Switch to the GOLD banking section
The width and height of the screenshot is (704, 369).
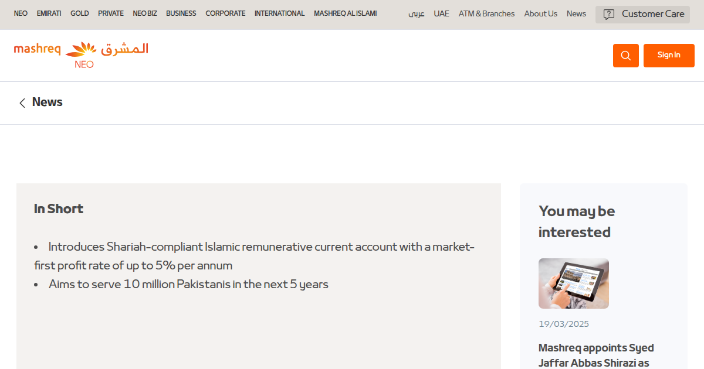point(79,13)
